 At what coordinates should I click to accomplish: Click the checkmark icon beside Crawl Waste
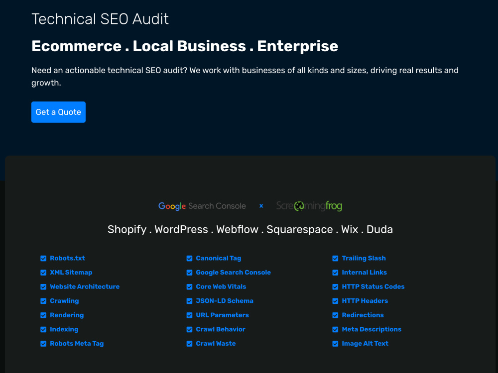click(x=190, y=344)
